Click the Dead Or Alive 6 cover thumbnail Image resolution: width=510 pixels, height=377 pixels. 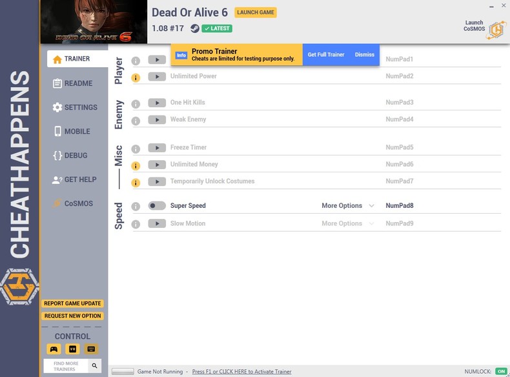click(94, 22)
